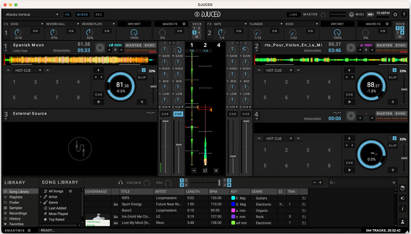
Task: Click deck 2 vinyl cover icon
Action: click(x=351, y=48)
